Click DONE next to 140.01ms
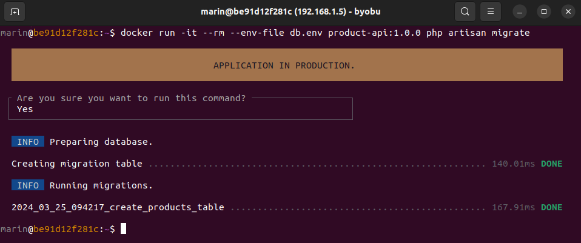 coord(552,164)
